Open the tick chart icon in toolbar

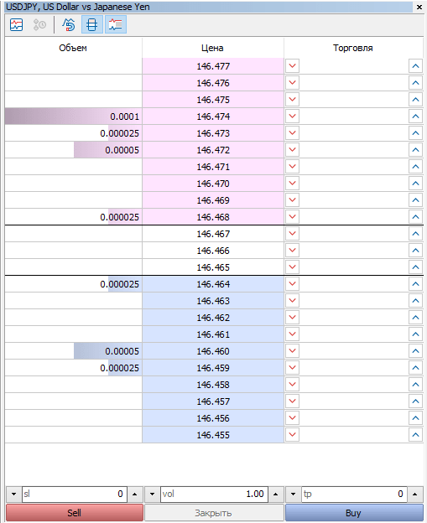tap(16, 24)
